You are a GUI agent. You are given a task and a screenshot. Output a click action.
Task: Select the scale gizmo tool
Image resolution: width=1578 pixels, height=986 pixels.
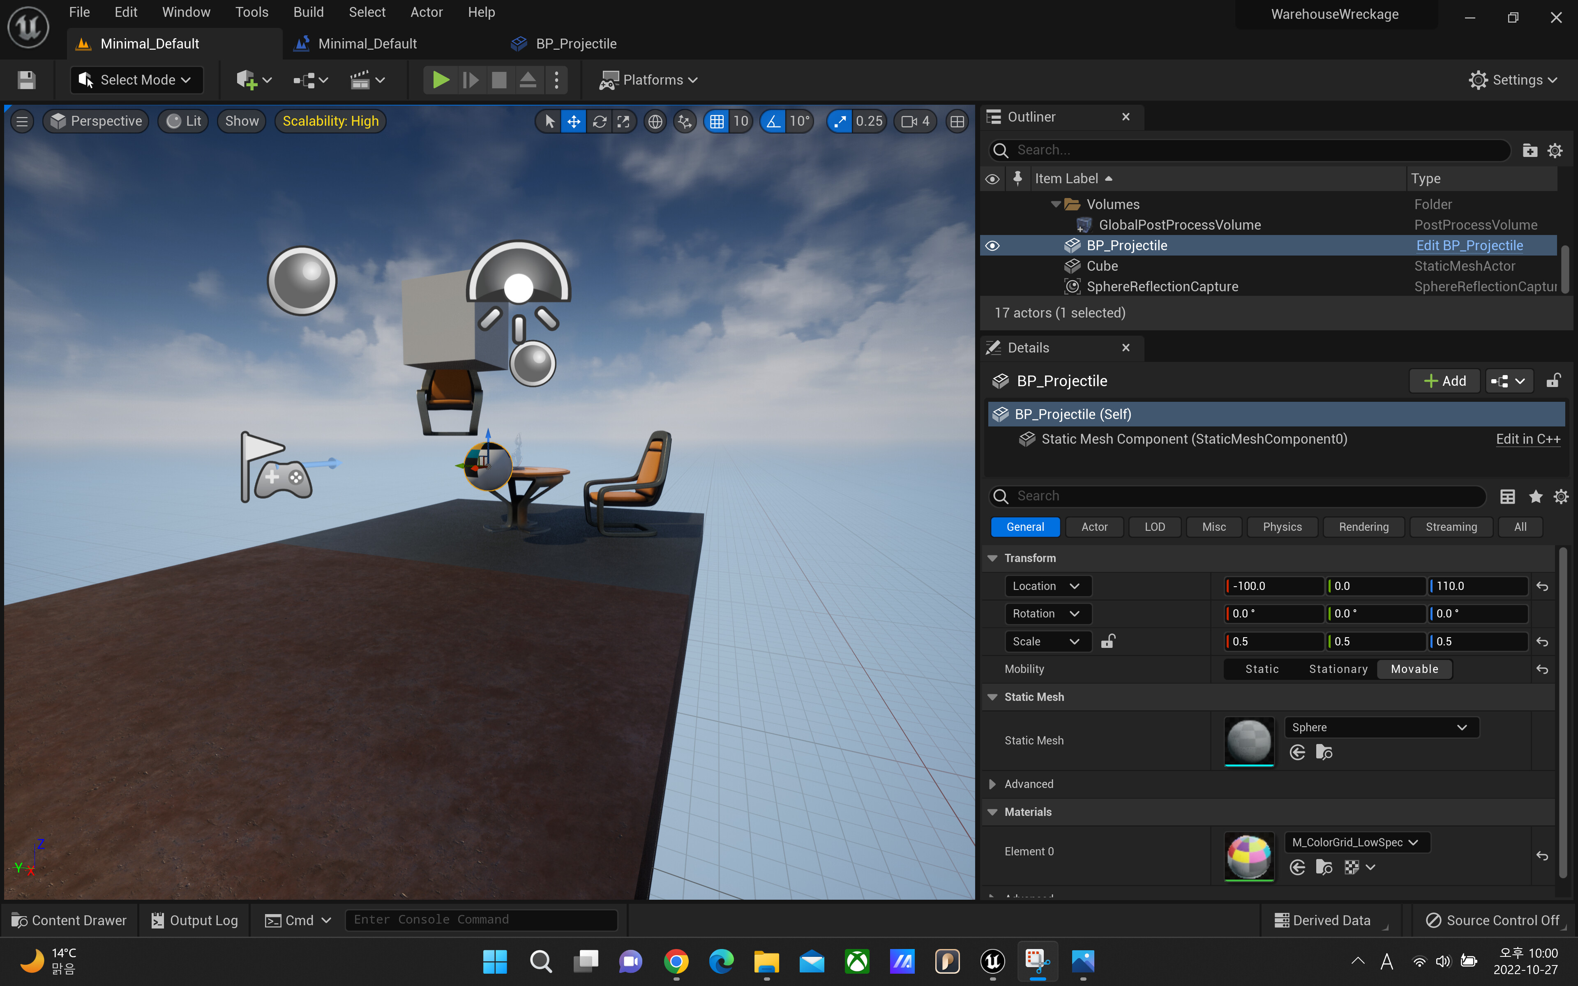(x=624, y=121)
